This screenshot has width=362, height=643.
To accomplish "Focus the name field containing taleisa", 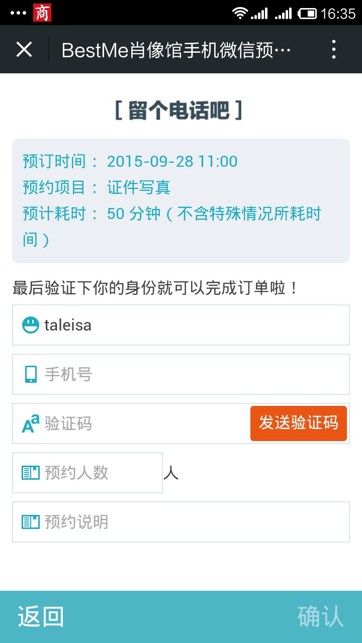I will (x=191, y=325).
